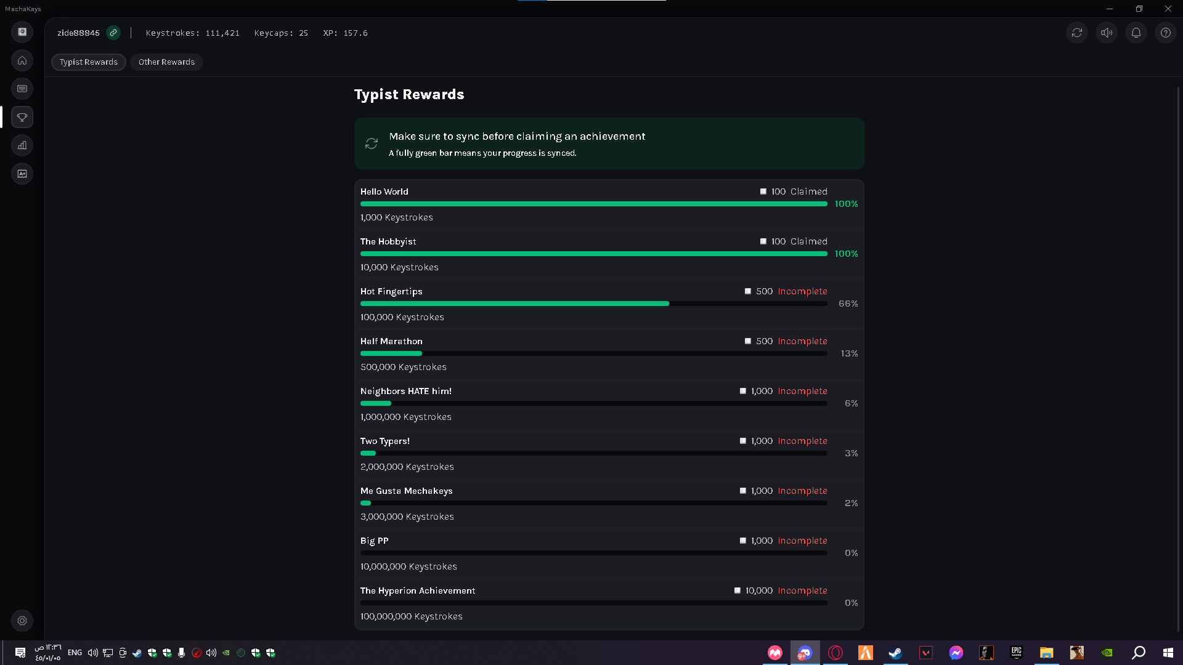Open the keyboard sidebar section
The height and width of the screenshot is (665, 1183).
22,89
